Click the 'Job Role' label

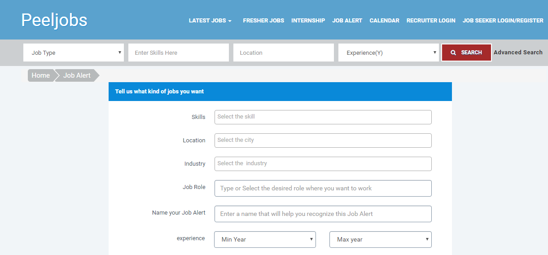(194, 187)
